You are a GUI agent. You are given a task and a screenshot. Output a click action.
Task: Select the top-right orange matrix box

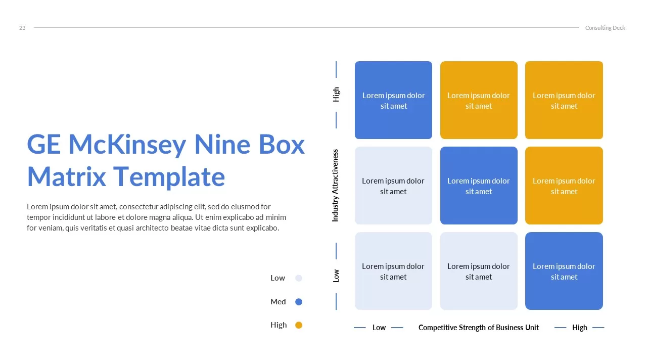pyautogui.click(x=564, y=100)
